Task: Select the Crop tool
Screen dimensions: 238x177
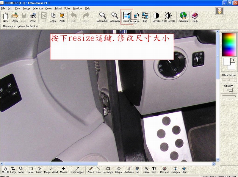Action: pos(13,170)
